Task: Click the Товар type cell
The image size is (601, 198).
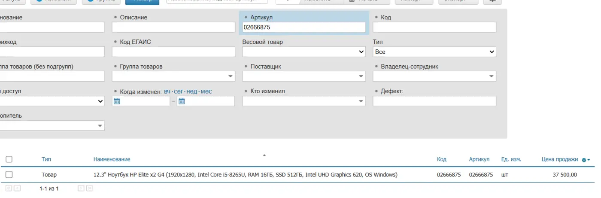Action: tap(49, 175)
